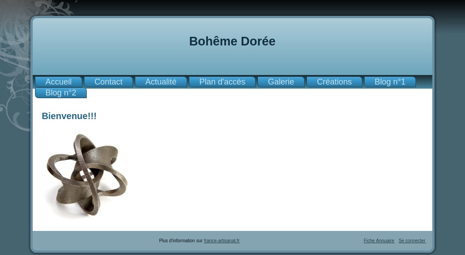Select the Actualité tab

[161, 82]
